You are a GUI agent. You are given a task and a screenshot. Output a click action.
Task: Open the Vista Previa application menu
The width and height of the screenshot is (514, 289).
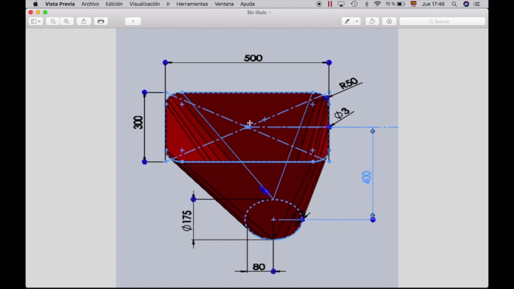click(60, 4)
